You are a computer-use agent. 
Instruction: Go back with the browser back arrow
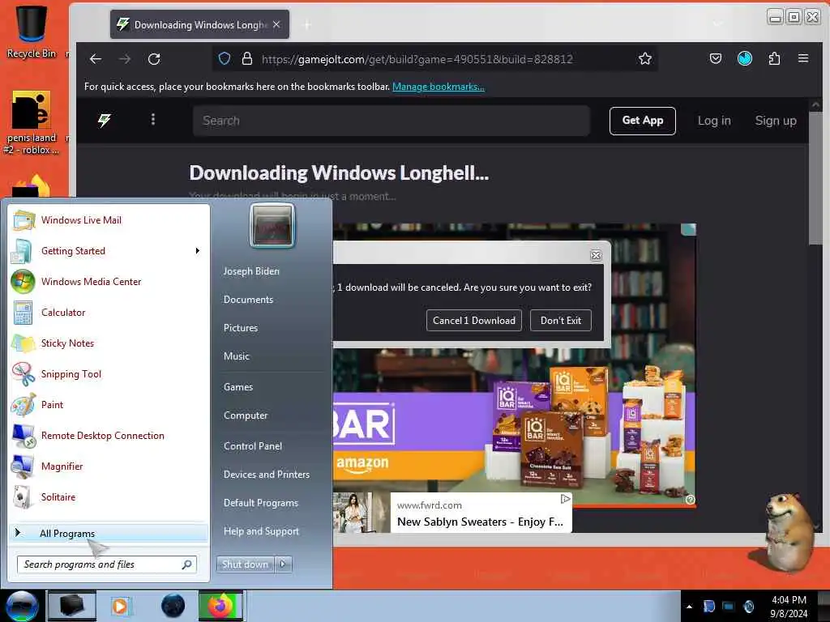point(96,58)
